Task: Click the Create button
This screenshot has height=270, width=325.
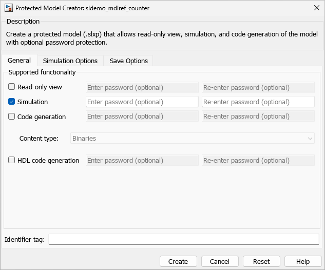Action: click(x=178, y=261)
